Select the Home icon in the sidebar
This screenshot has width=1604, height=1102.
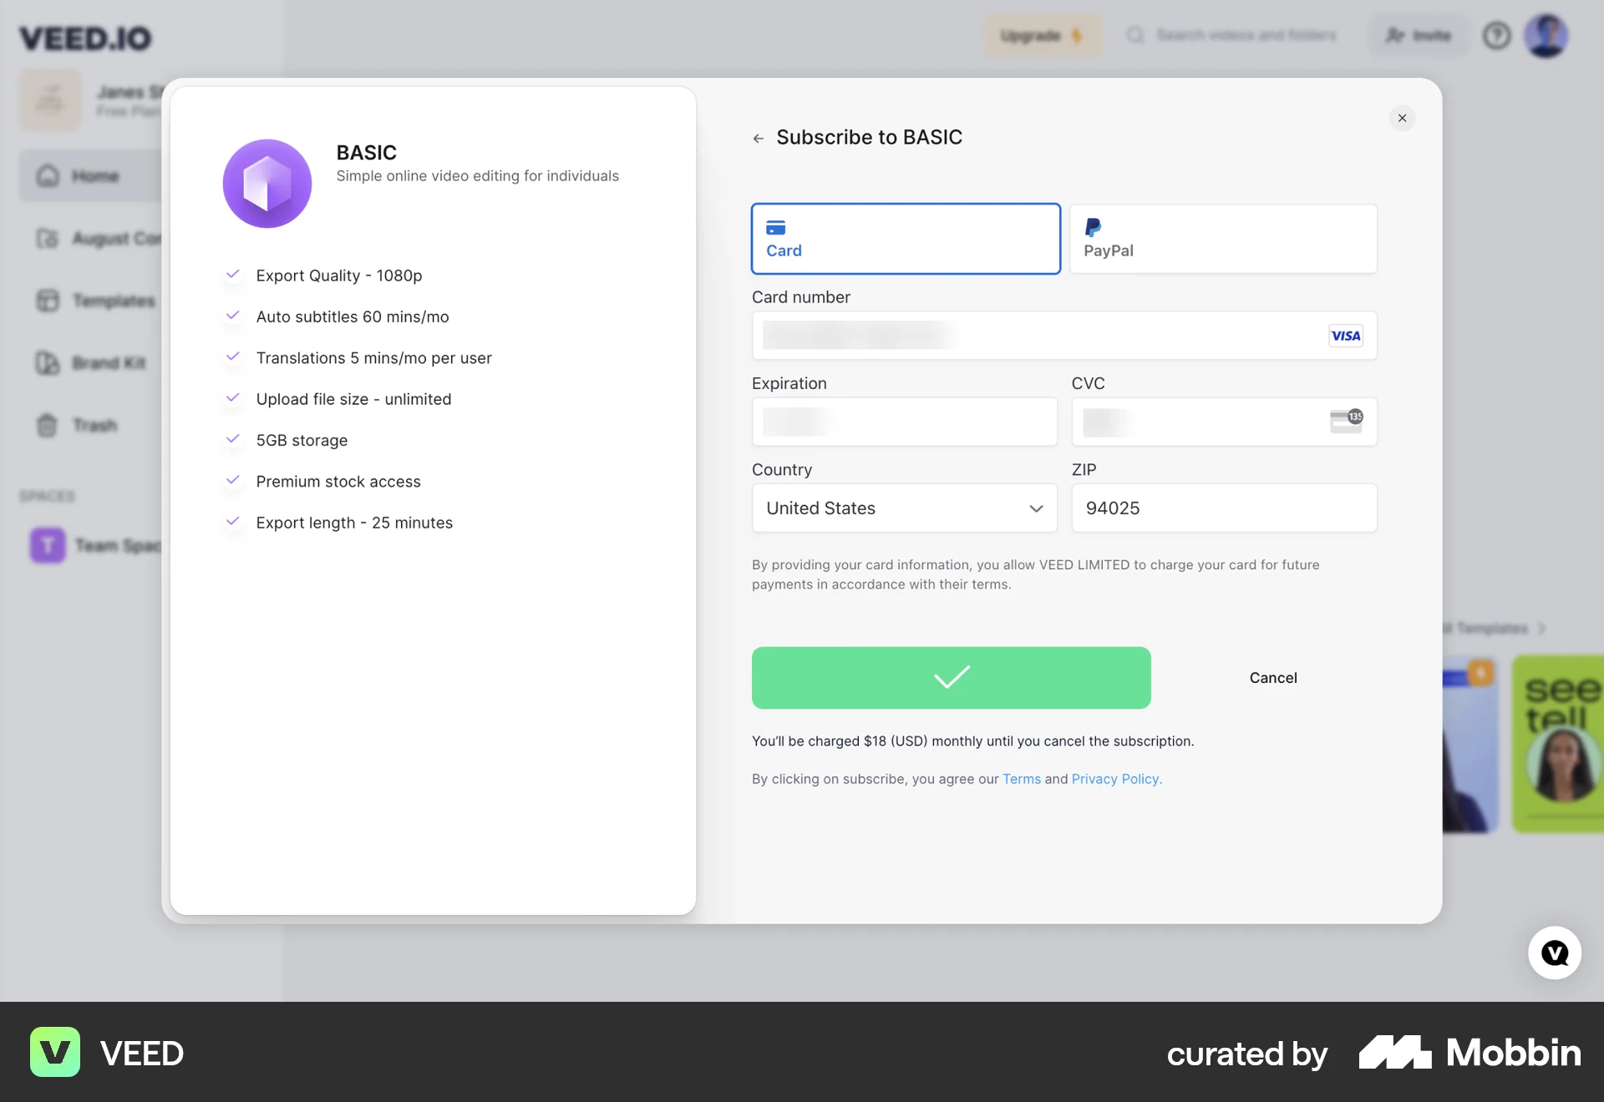point(48,175)
